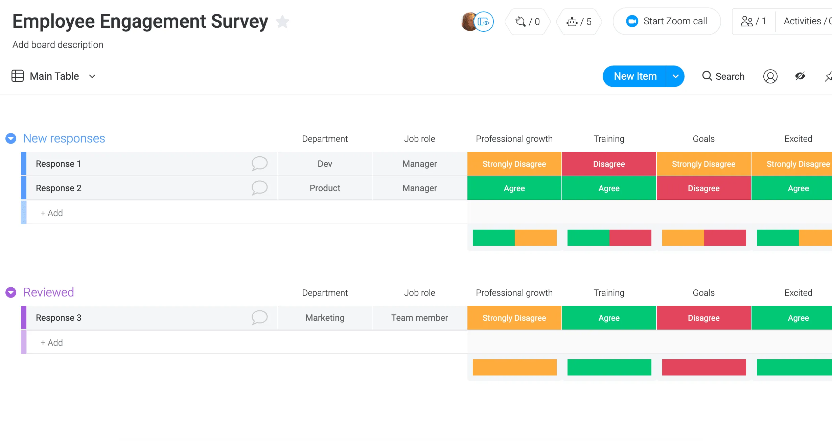Screen dimensions: 832x441
Task: Star the Employee Engagement Survey board
Action: [x=282, y=22]
